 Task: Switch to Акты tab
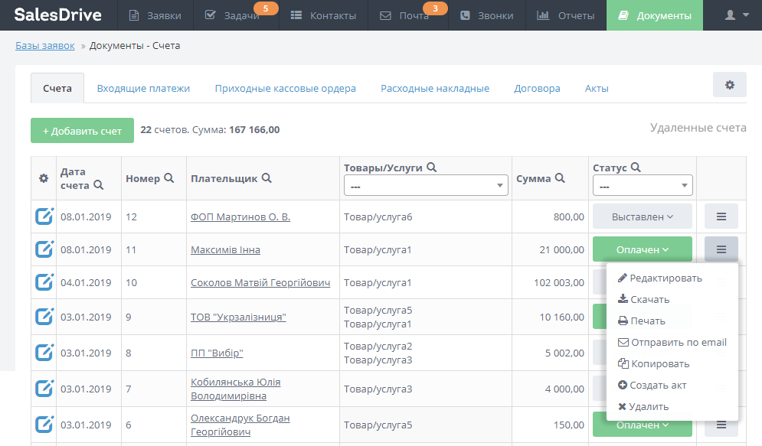[x=597, y=88]
